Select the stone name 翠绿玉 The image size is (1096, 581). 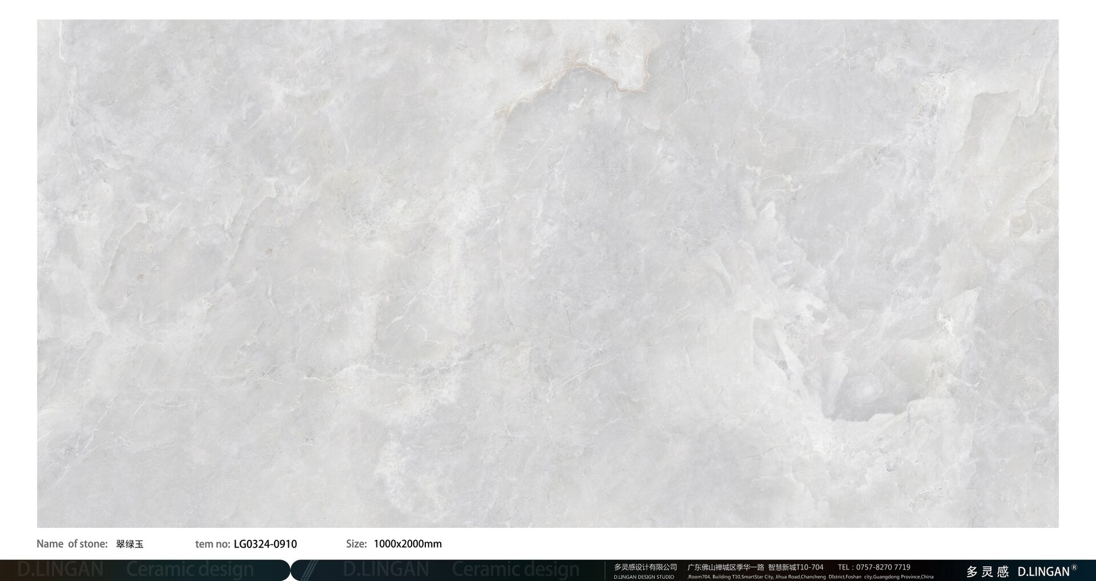coord(130,544)
